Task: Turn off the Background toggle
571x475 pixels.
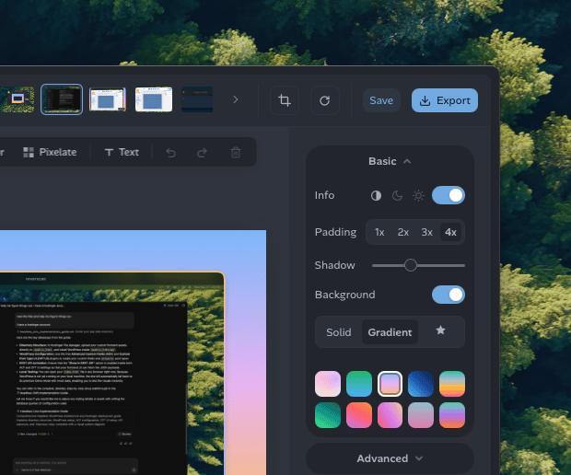Action: 449,295
